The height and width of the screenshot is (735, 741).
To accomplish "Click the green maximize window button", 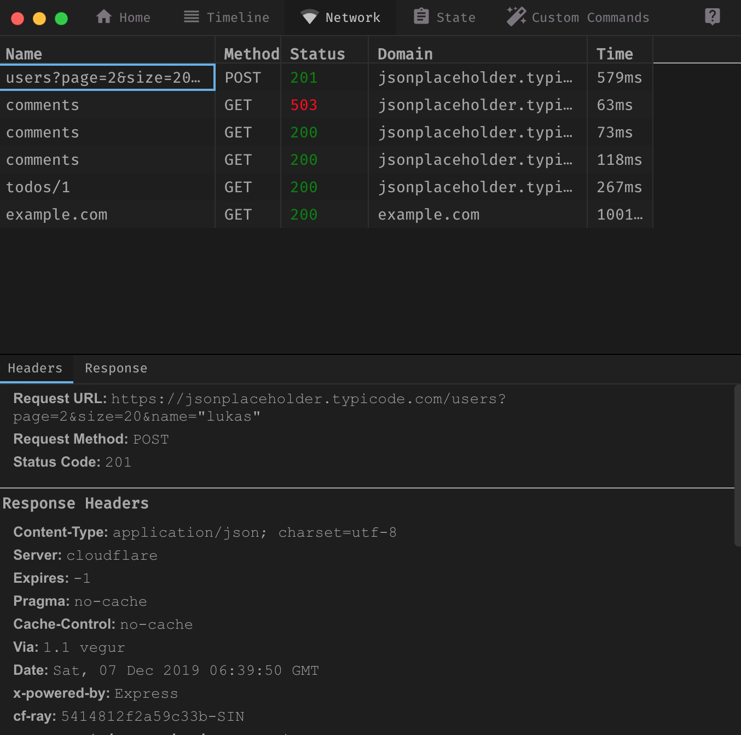I will (61, 19).
